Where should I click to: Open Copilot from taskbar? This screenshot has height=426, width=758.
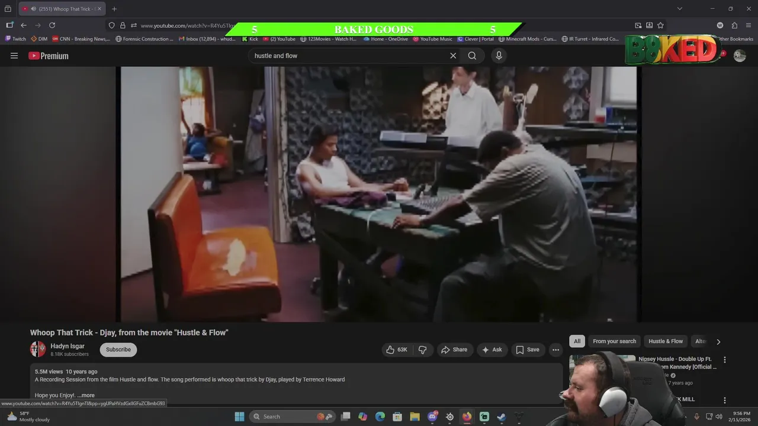(363, 417)
